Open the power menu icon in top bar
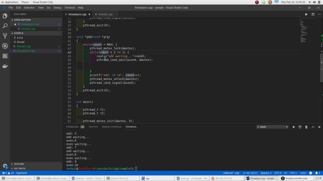This screenshot has height=181, width=323. [319, 2]
